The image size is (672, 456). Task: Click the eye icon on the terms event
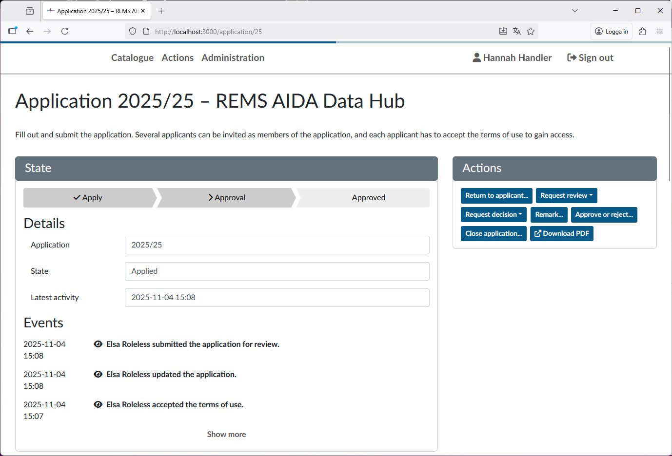[x=98, y=404]
